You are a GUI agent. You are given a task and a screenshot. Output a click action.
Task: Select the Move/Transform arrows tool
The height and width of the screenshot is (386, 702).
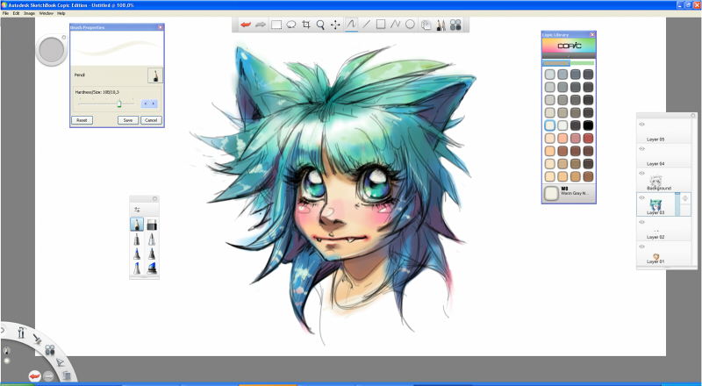pos(335,25)
